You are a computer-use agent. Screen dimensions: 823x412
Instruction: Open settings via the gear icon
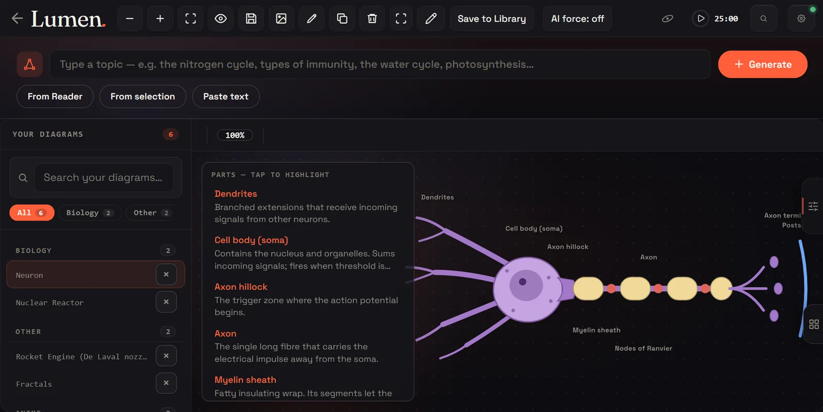[x=801, y=18]
